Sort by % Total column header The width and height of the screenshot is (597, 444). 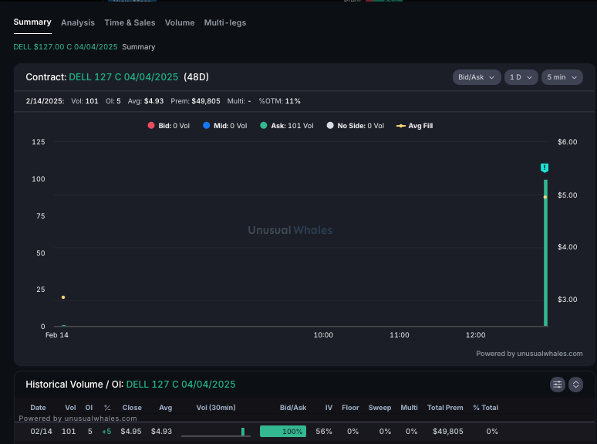tap(485, 408)
